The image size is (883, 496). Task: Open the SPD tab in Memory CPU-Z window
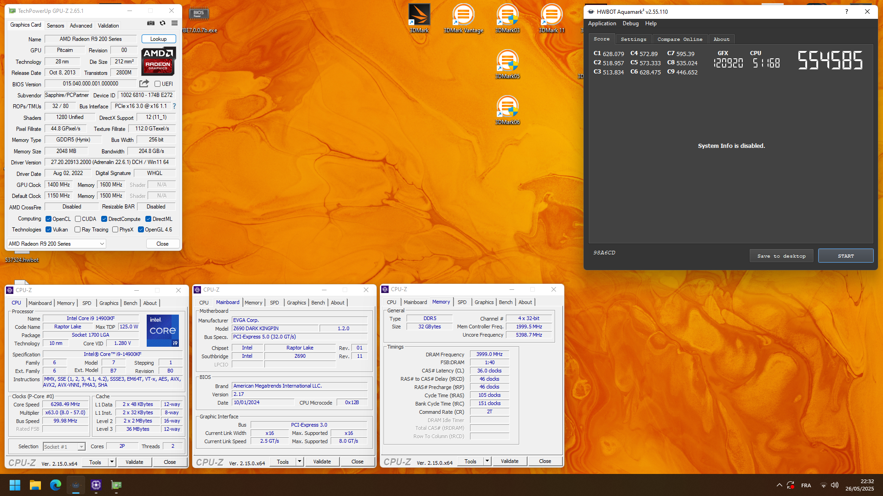tap(462, 302)
